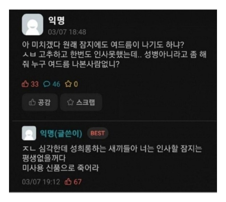Viewport: 226px width, 202px height.
Task: Click the main post body text
Action: [x=114, y=54]
